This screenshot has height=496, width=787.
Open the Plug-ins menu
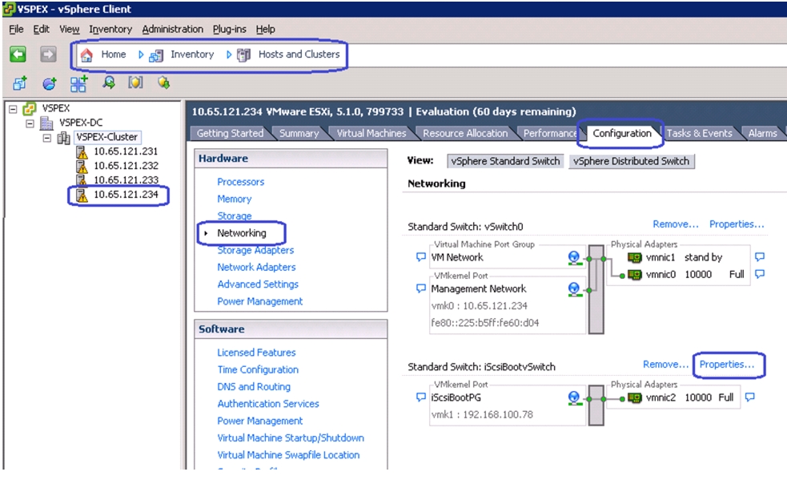pyautogui.click(x=229, y=29)
